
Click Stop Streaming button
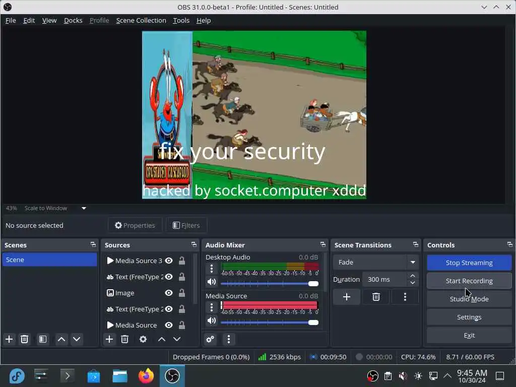click(469, 263)
